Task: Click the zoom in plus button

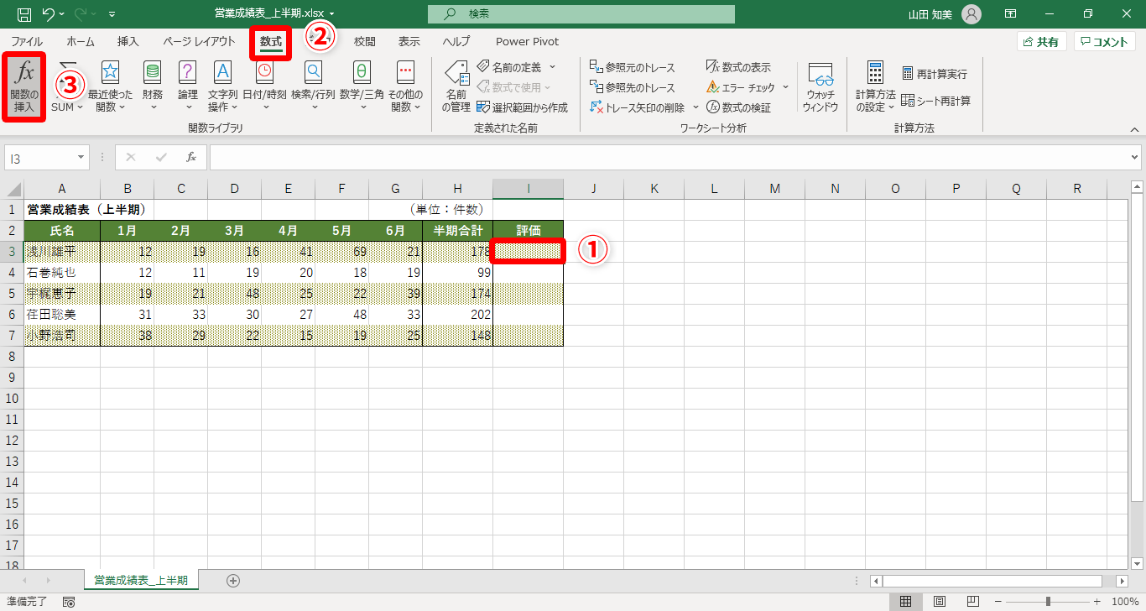Action: click(1097, 602)
